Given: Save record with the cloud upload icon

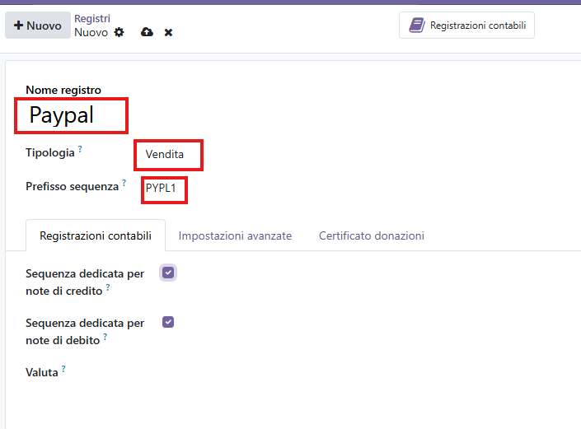Looking at the screenshot, I should pyautogui.click(x=147, y=32).
